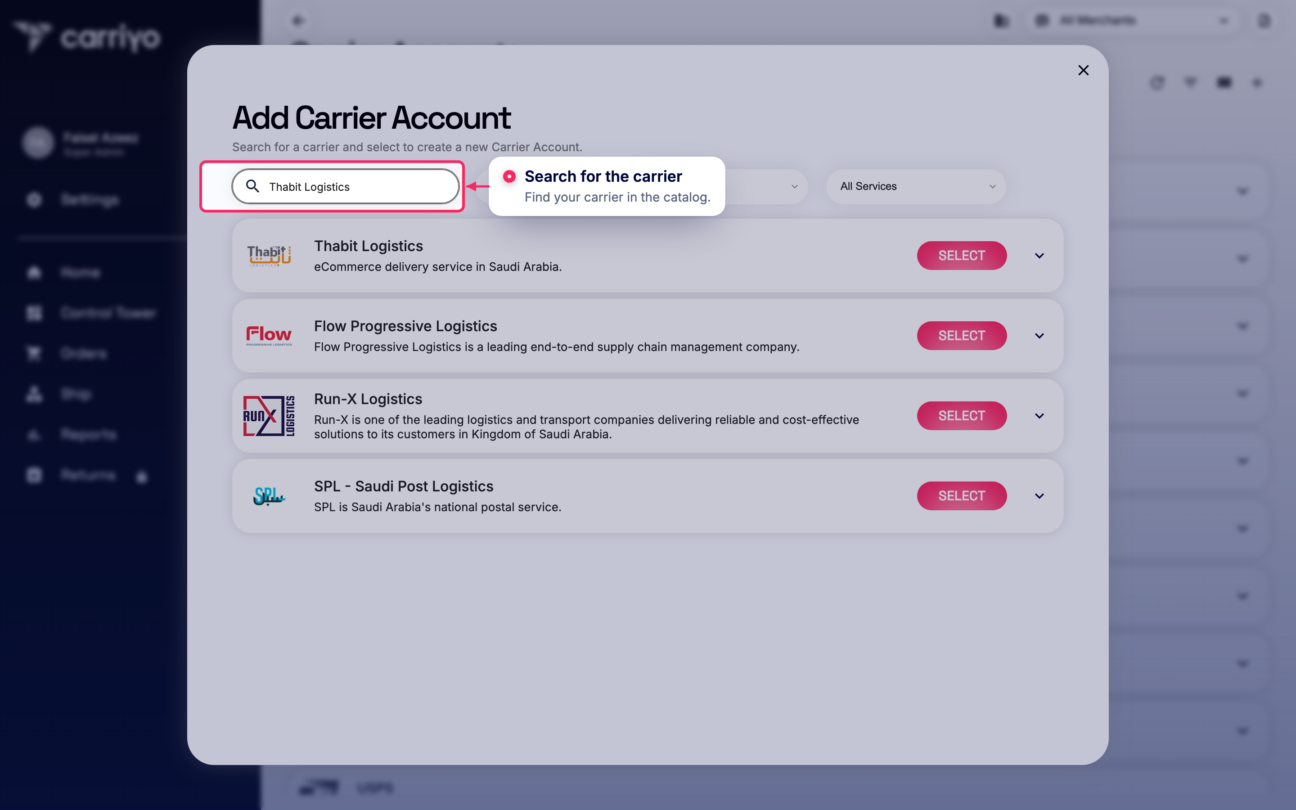Open Orders in the sidebar

pos(84,354)
